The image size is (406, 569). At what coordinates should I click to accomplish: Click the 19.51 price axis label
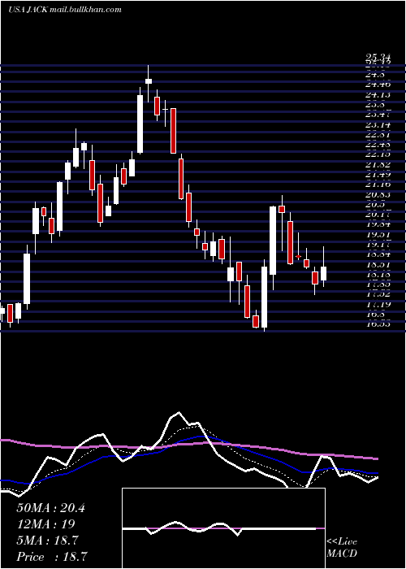[378, 235]
